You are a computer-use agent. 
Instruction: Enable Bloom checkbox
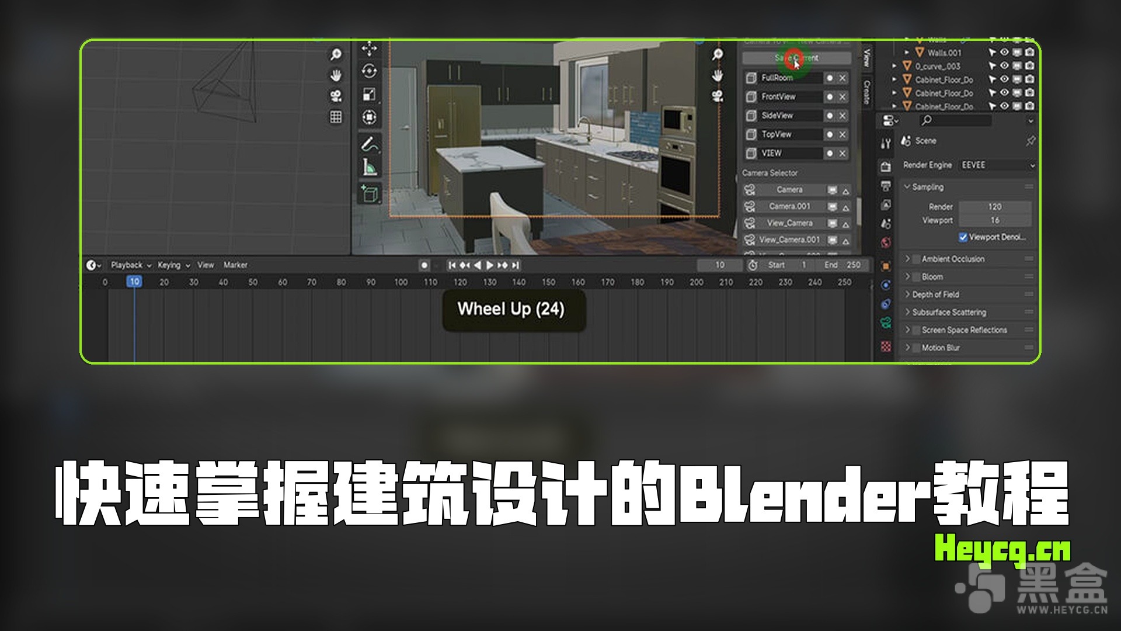(x=916, y=277)
